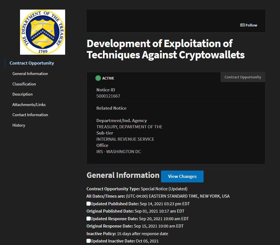Click the Department/Ind. Agency label
This screenshot has height=245, width=280.
[122, 121]
